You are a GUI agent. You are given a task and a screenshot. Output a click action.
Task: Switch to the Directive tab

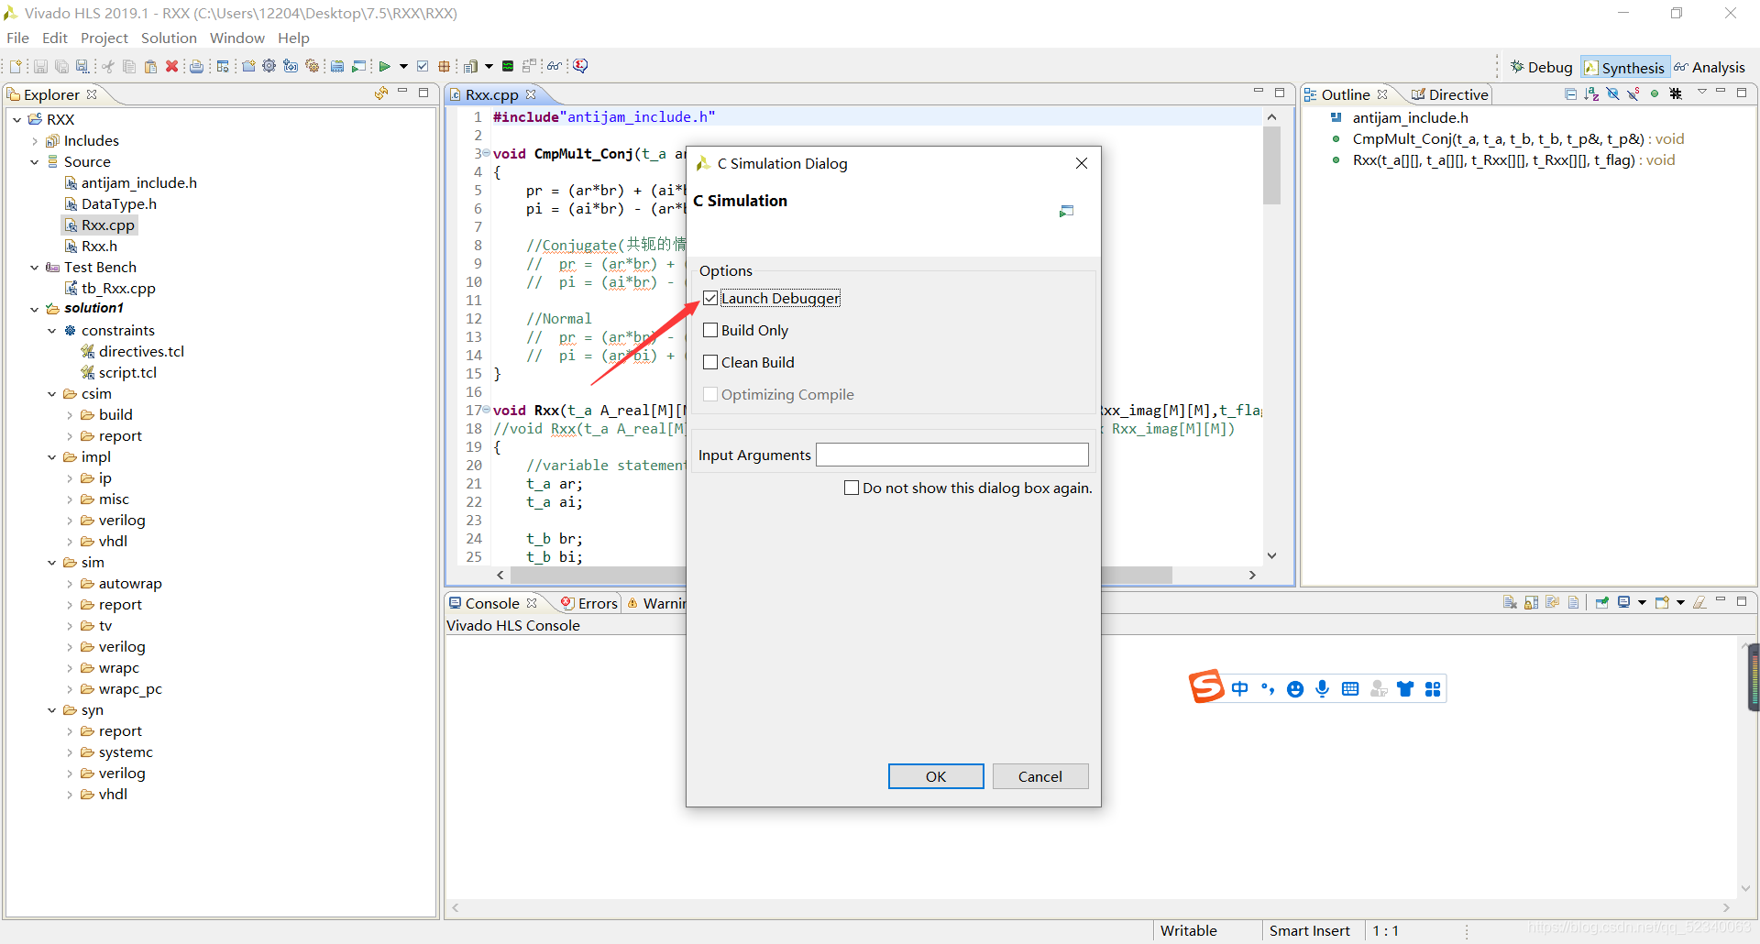pos(1449,94)
